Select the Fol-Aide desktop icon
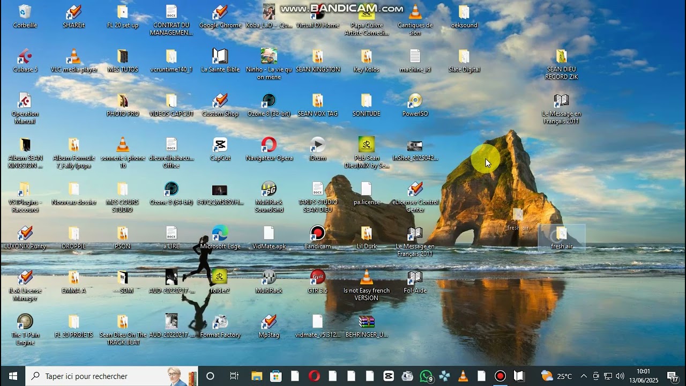Viewport: 686px width, 386px height. pos(415,282)
